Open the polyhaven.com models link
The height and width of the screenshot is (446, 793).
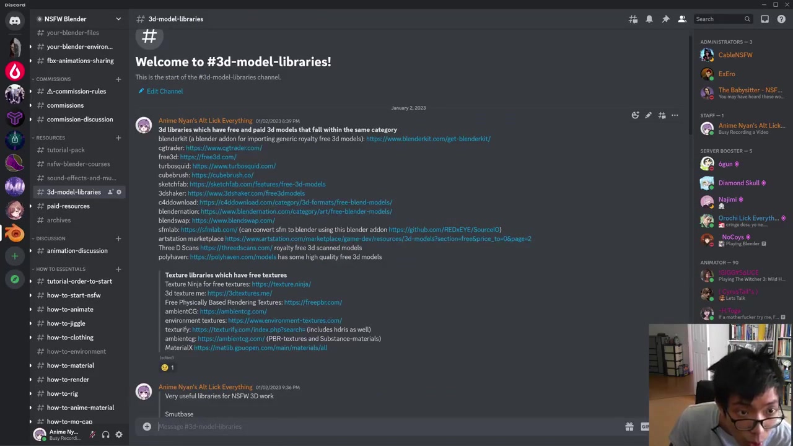(x=233, y=257)
